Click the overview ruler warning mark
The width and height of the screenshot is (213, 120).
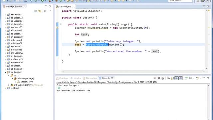(209, 28)
